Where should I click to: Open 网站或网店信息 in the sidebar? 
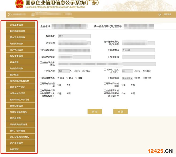pyautogui.click(x=20, y=31)
